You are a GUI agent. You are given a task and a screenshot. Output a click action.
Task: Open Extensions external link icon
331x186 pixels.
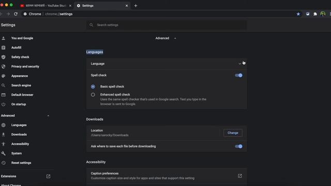[x=48, y=176]
